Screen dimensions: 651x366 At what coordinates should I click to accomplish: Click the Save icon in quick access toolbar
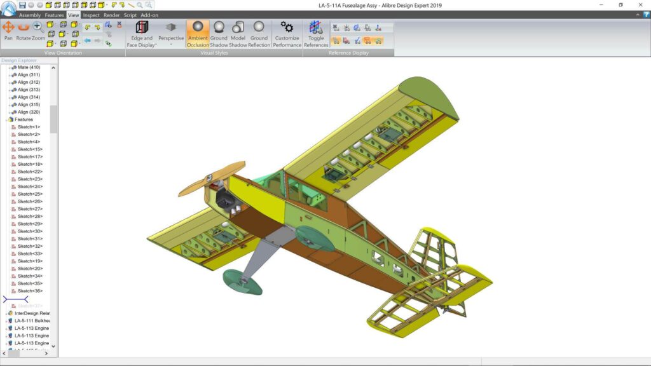coord(22,5)
